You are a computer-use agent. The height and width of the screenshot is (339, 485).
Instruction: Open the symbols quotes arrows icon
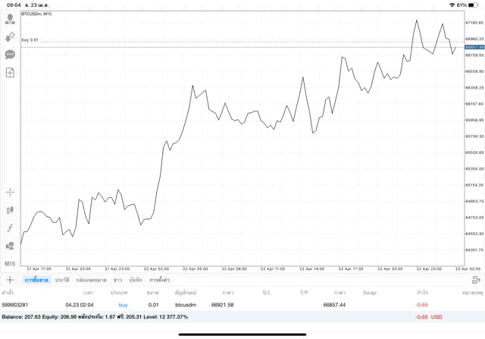point(10,36)
